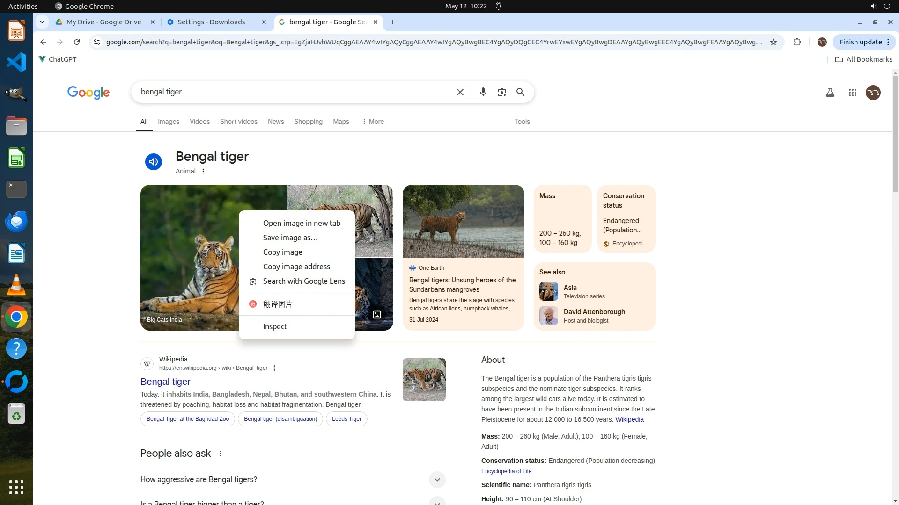
Task: Switch to the Images search tab
Action: pos(169,122)
